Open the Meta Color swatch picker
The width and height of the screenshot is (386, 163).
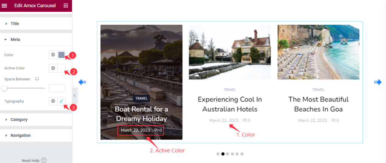pos(61,55)
